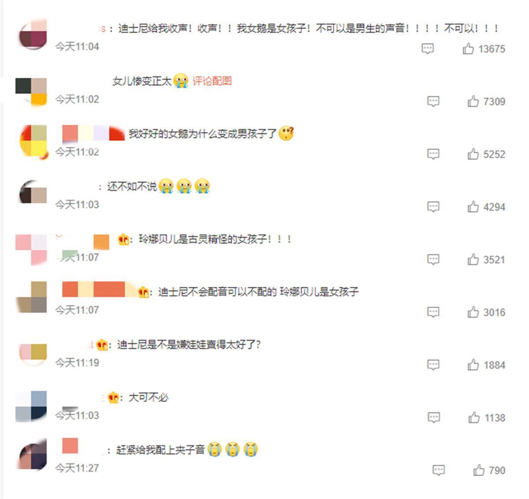Click the 今天11:19 timestamp
This screenshot has height=499, width=529.
coord(77,363)
